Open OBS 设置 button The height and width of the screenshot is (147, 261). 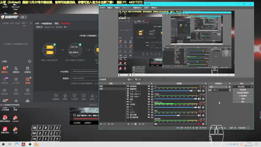pyautogui.click(x=243, y=99)
